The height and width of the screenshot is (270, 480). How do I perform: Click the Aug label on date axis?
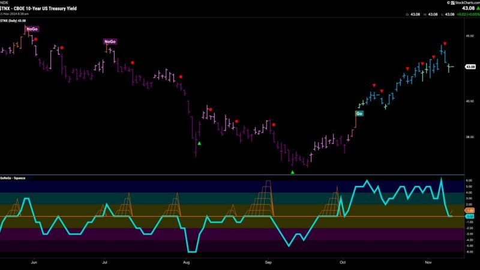pyautogui.click(x=186, y=262)
